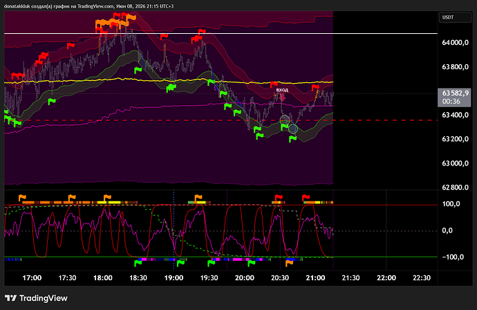
Task: Select the white horizontal level line near 64000
Action: coord(221,33)
